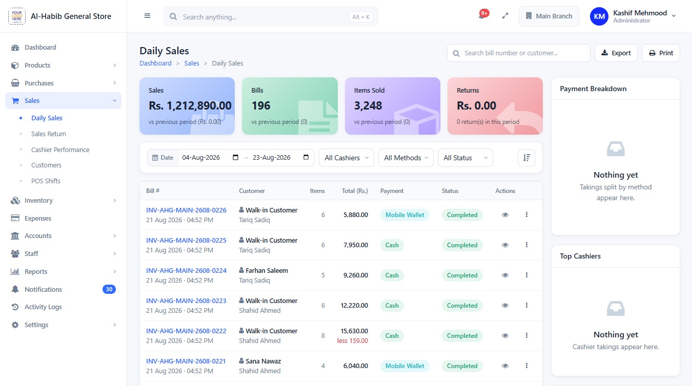Viewport: 692px width, 386px height.
Task: Click the Date calendar label icon
Action: coord(155,158)
